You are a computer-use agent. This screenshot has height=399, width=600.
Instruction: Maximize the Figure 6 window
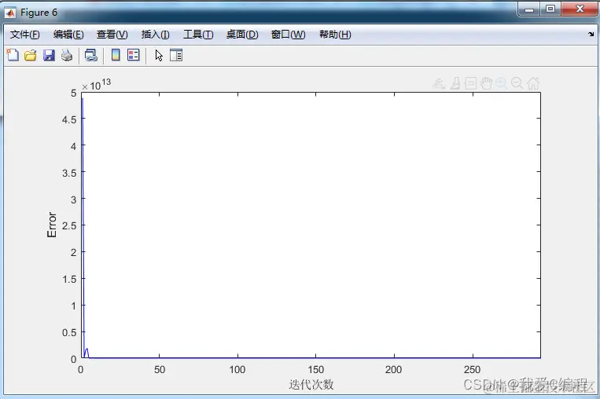550,9
